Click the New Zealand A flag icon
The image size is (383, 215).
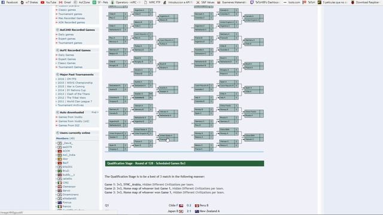coord(197,211)
